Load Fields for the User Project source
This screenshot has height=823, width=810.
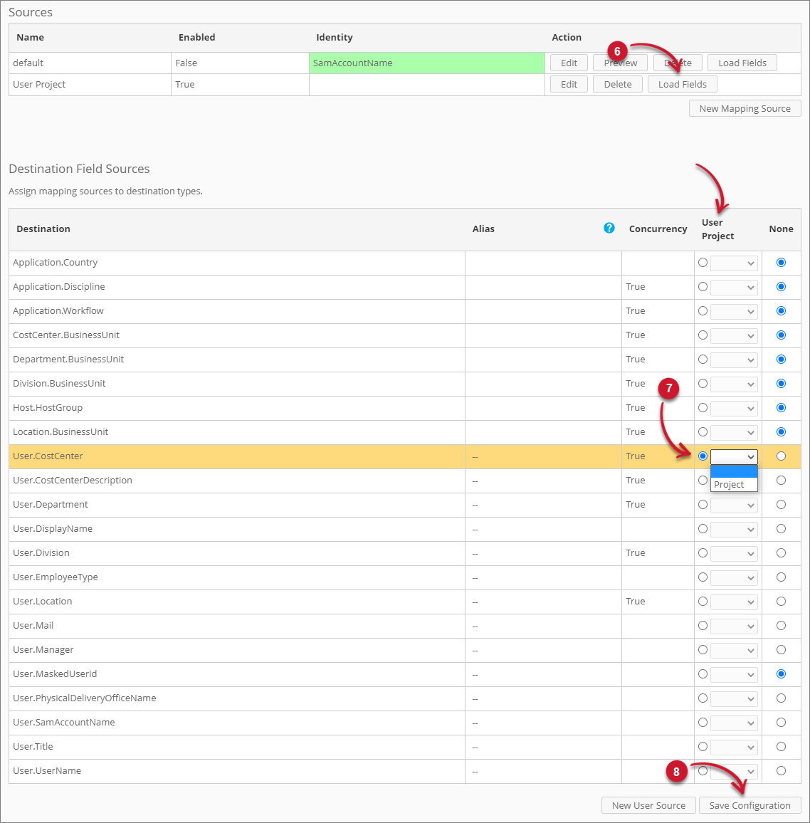pyautogui.click(x=682, y=84)
